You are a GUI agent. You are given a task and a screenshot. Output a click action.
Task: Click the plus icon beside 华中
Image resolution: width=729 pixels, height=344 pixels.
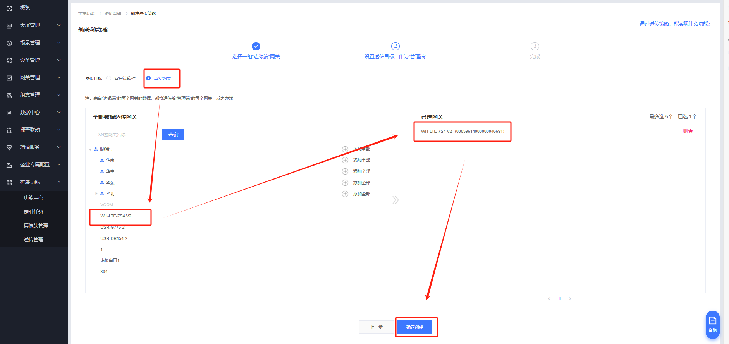(x=345, y=171)
